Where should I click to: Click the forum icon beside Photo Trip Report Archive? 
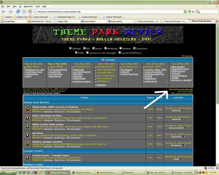coord(28,118)
